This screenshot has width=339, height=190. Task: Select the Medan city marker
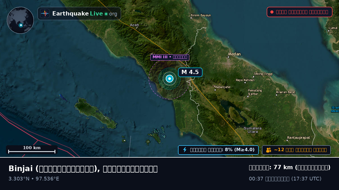(229, 57)
